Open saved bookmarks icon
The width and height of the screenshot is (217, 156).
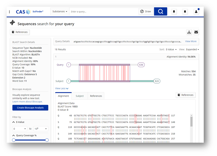pyautogui.click(x=185, y=11)
